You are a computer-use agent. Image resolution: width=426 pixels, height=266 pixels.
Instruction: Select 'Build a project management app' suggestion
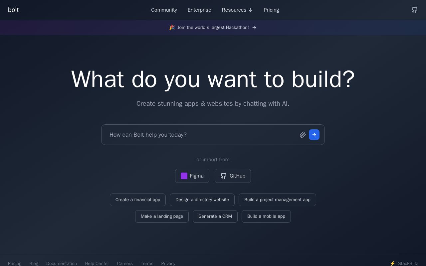(x=277, y=200)
